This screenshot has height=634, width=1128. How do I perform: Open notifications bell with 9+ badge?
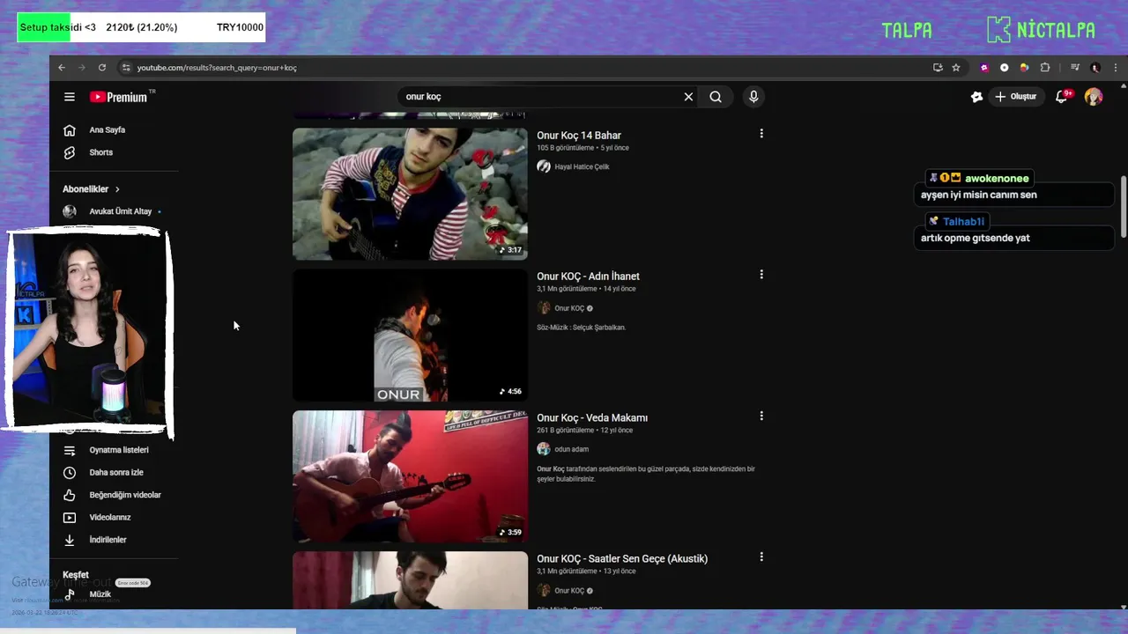[x=1062, y=97]
